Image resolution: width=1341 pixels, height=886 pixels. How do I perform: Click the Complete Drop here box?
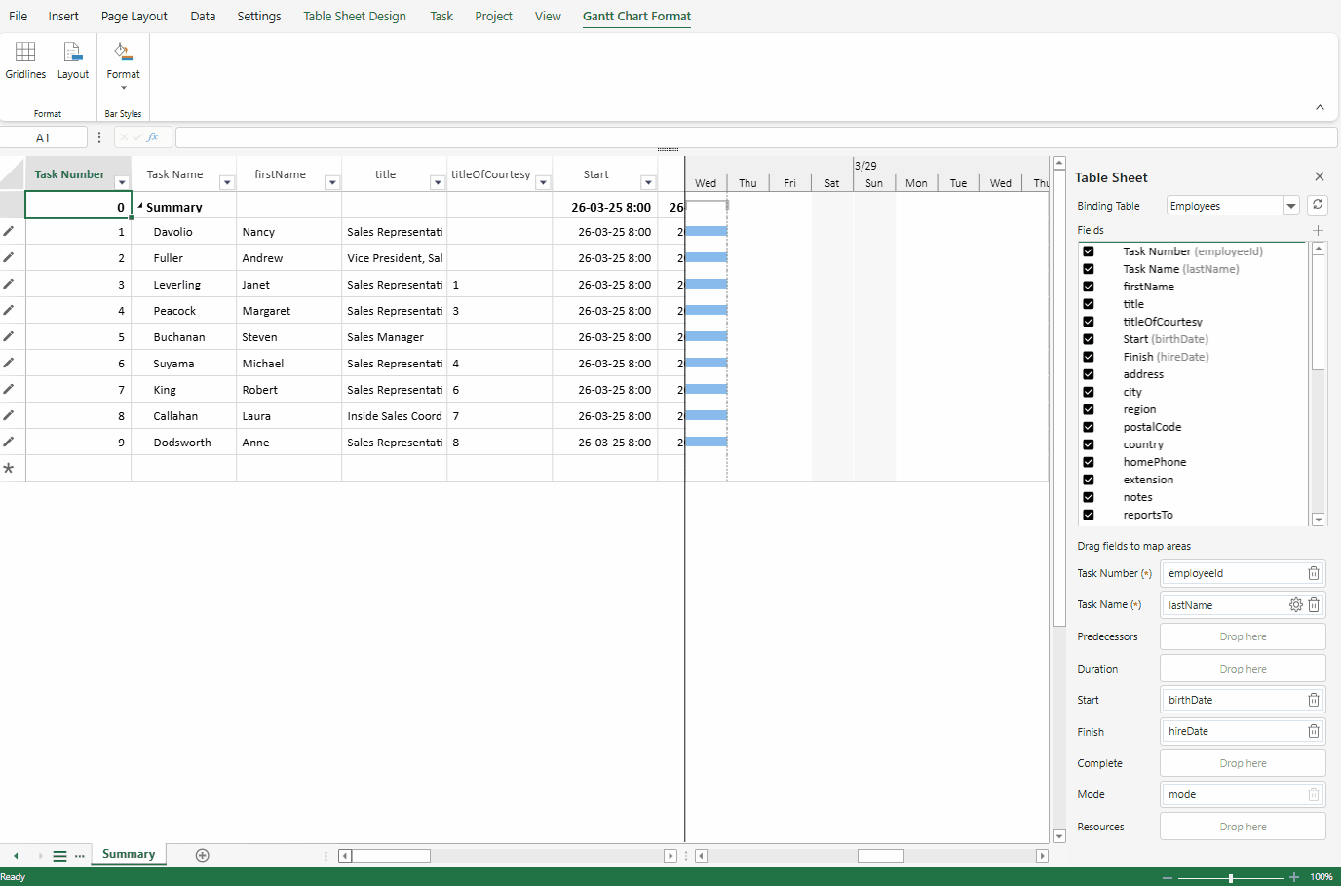coord(1243,763)
